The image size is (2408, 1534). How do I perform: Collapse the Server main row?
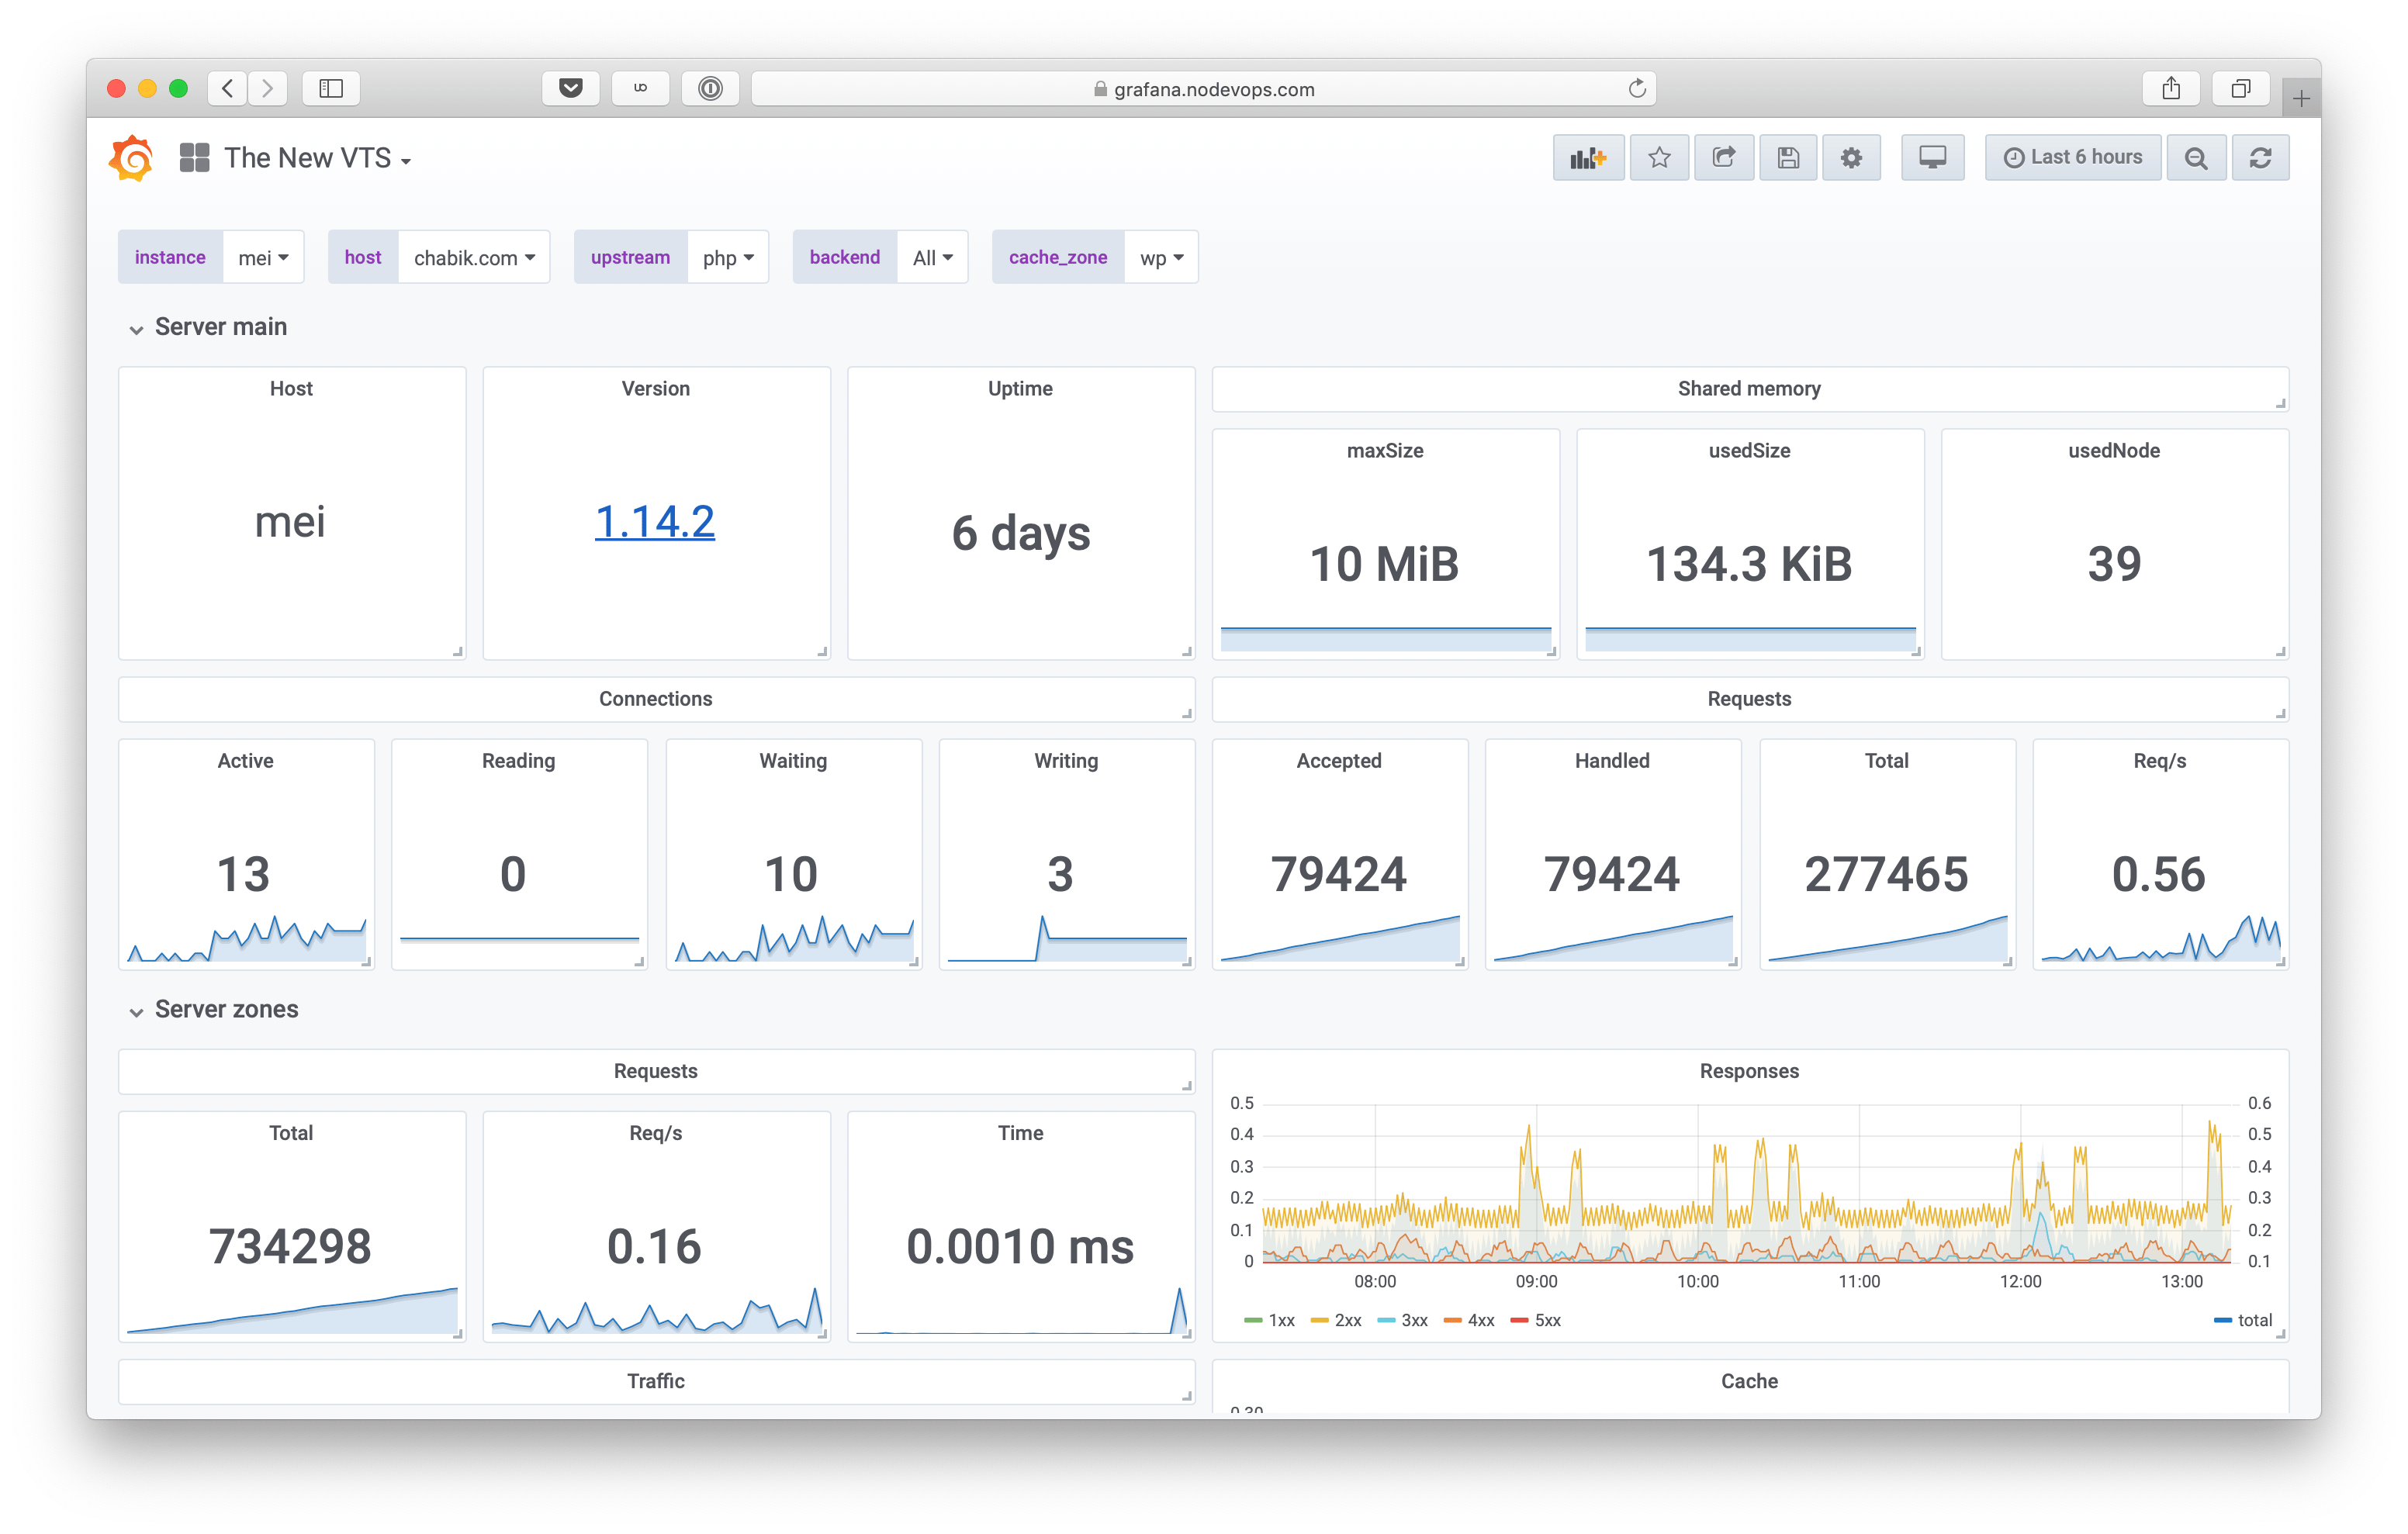[220, 327]
